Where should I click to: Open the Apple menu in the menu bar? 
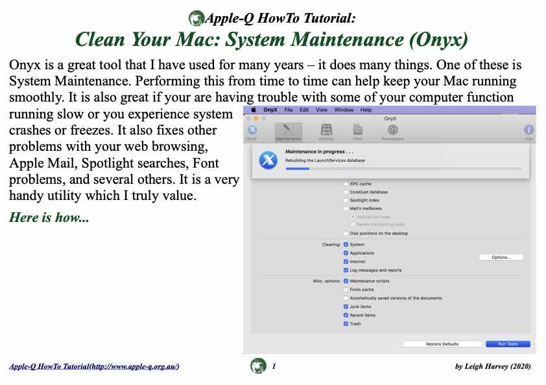pos(254,110)
